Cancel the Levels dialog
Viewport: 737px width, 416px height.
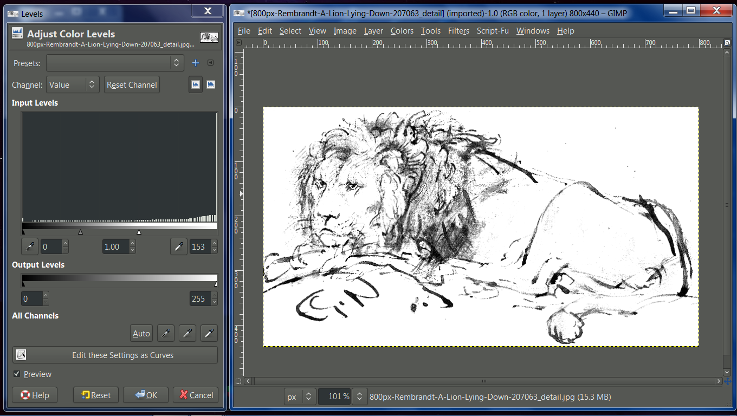click(x=196, y=395)
